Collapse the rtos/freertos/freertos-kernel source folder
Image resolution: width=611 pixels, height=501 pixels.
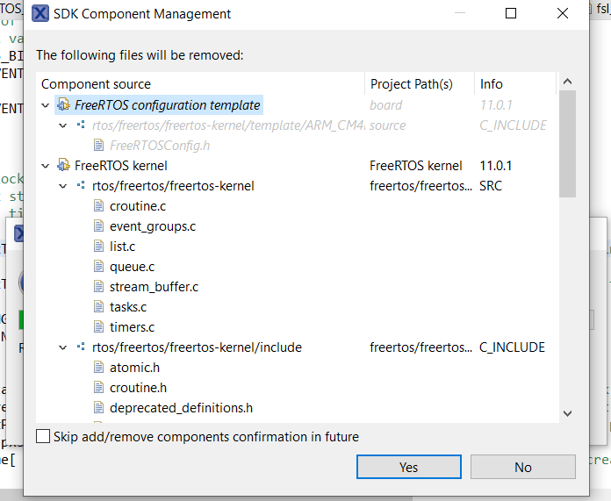pos(62,186)
